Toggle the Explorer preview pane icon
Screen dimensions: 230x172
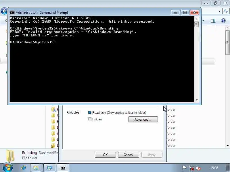click(213, 21)
